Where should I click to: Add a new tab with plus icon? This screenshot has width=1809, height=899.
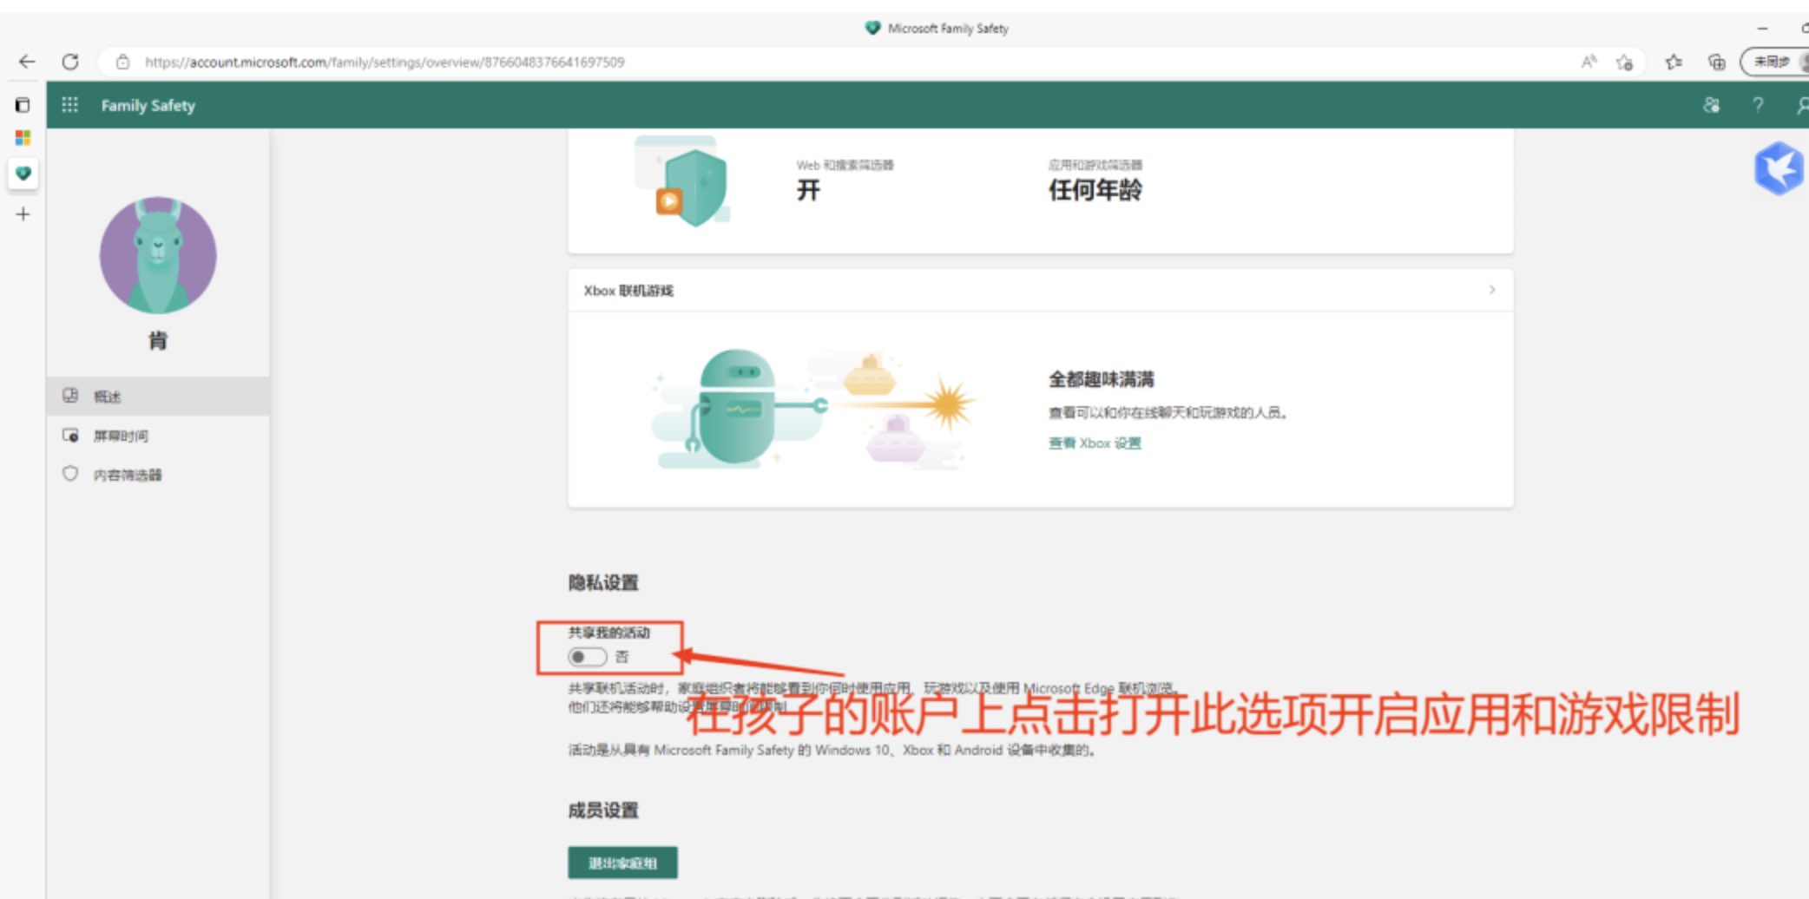(23, 214)
